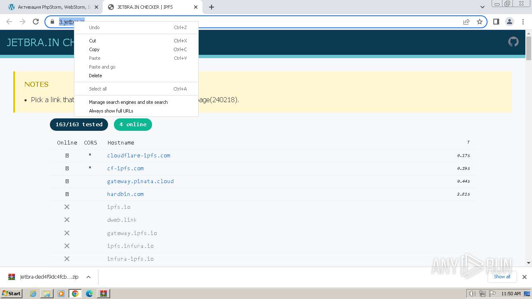This screenshot has height=299, width=532.
Task: Open the Windows Start menu
Action: 12,293
